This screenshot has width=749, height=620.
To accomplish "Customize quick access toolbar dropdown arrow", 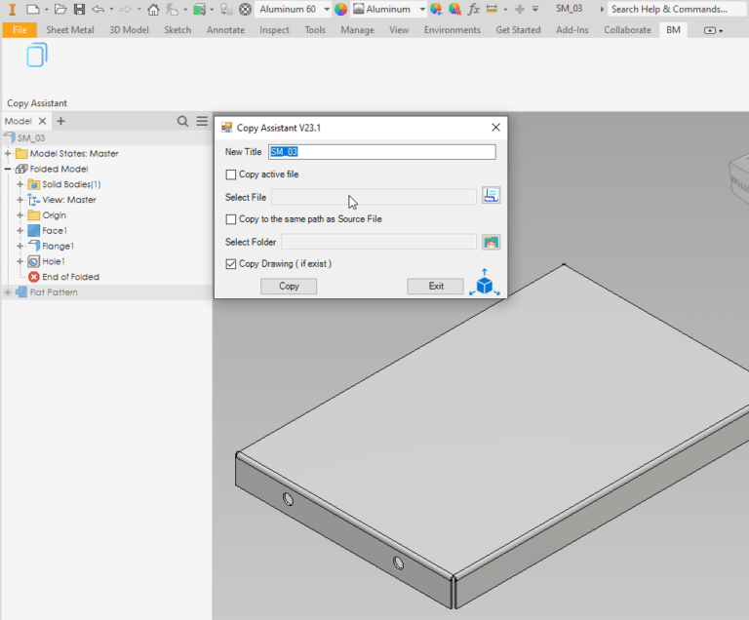I will 535,9.
